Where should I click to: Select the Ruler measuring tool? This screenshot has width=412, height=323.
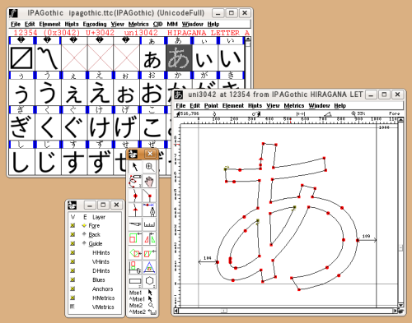[x=150, y=224]
